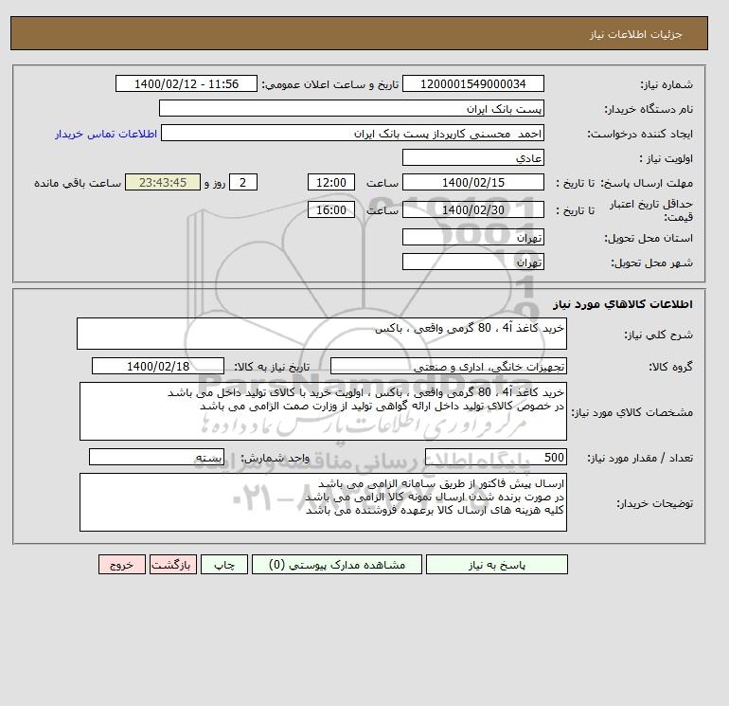Screen dimensions: 729x706
Task: Click the بازگشت back button
Action: tap(173, 565)
